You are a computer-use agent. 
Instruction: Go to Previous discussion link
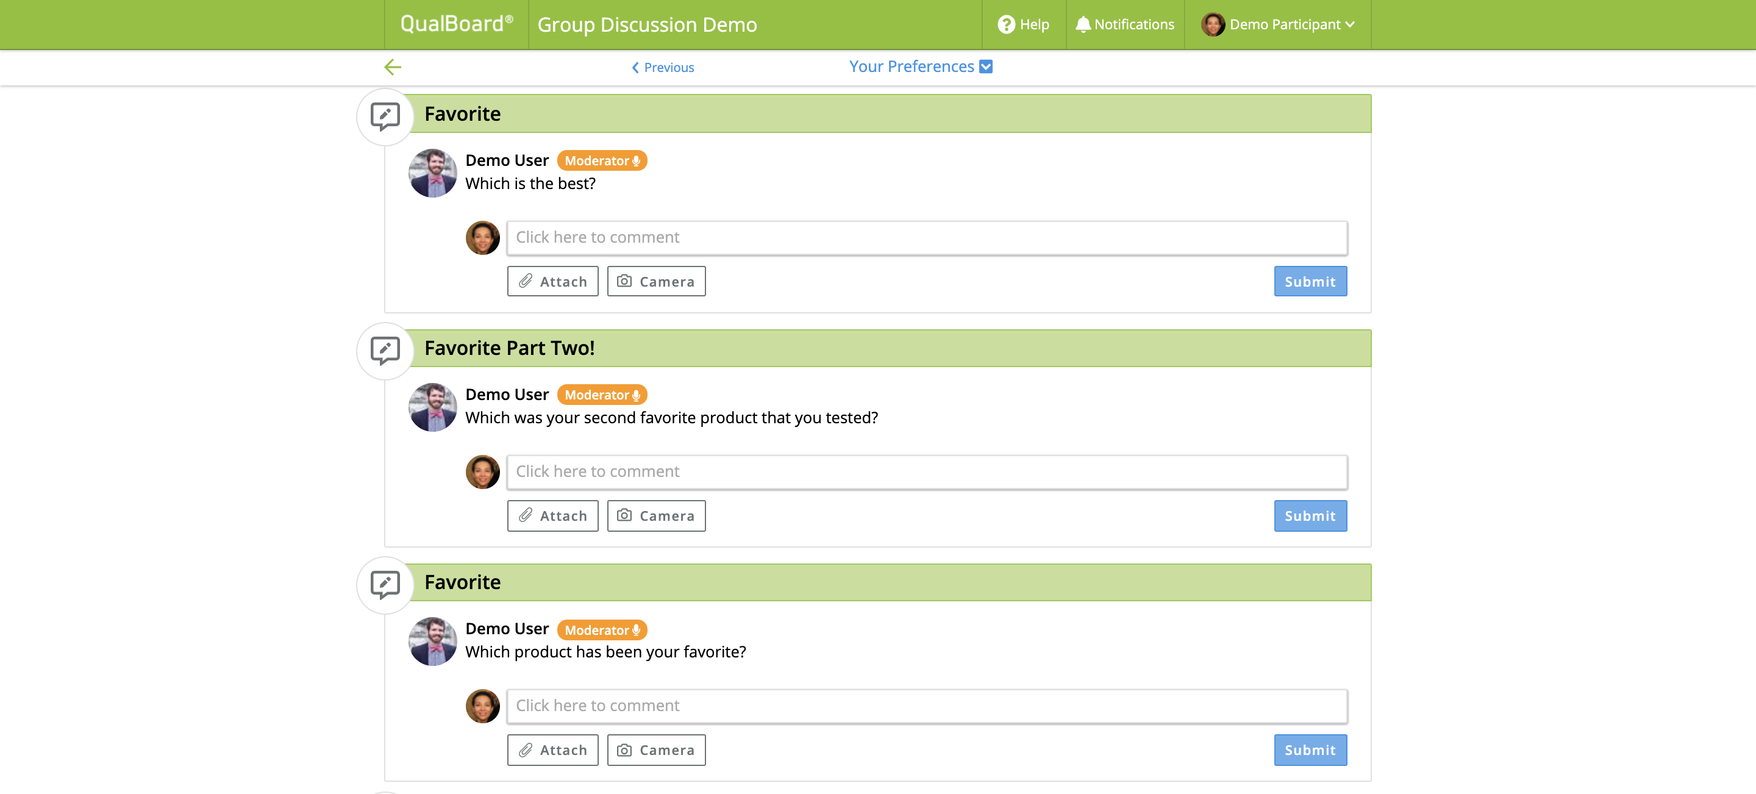pyautogui.click(x=663, y=68)
